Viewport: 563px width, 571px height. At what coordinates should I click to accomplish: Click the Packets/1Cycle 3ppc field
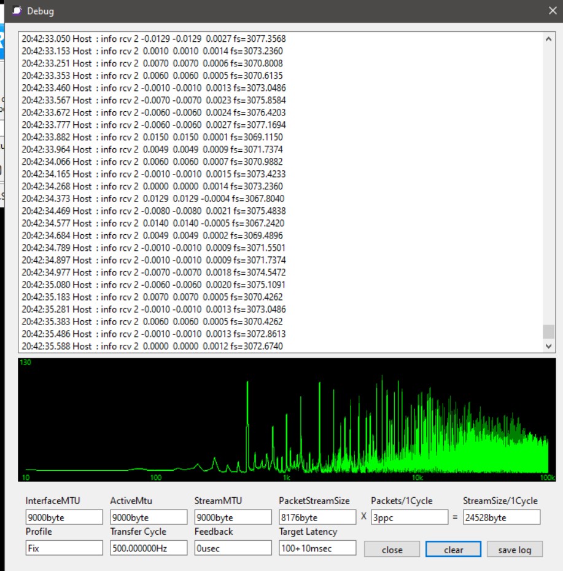click(x=409, y=518)
